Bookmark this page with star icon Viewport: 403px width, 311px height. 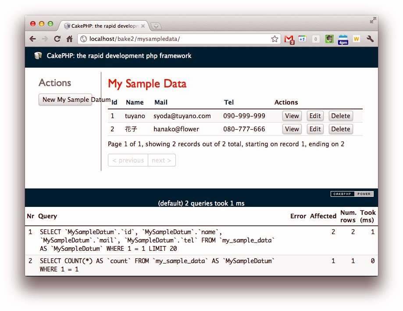pyautogui.click(x=275, y=39)
